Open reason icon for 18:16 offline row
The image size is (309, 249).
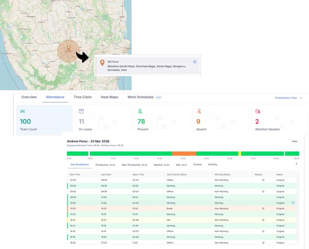pyautogui.click(x=263, y=231)
